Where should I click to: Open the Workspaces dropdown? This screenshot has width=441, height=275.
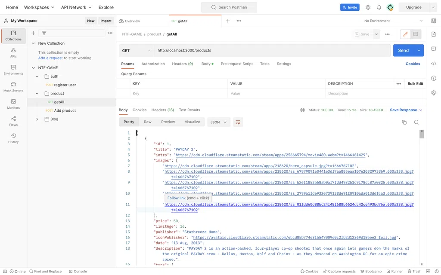39,7
